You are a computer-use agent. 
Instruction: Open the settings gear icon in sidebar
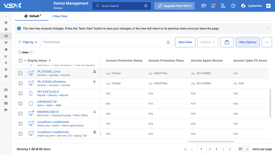pyautogui.click(x=6, y=96)
